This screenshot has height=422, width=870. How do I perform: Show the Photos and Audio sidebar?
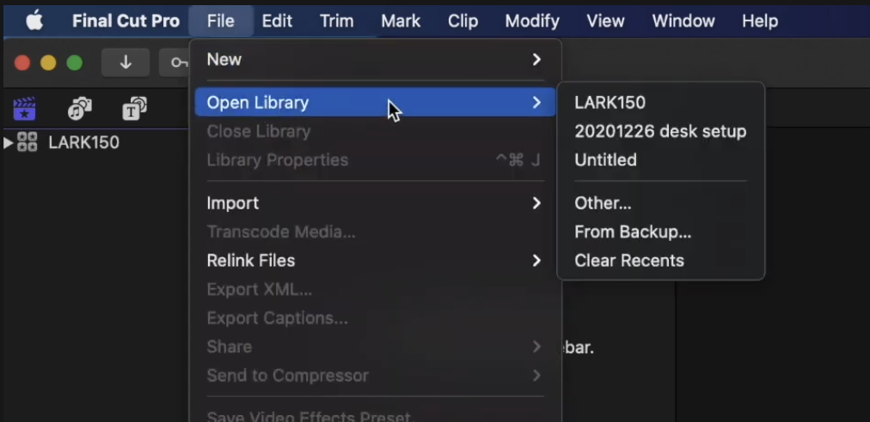click(80, 109)
